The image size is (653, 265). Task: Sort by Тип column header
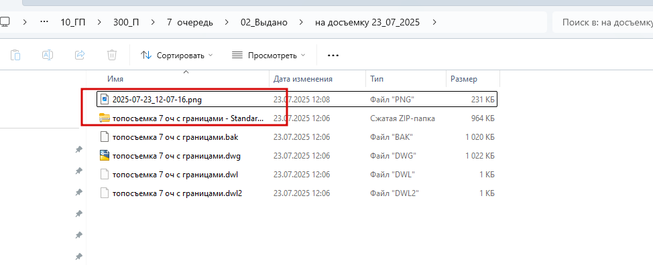point(377,79)
